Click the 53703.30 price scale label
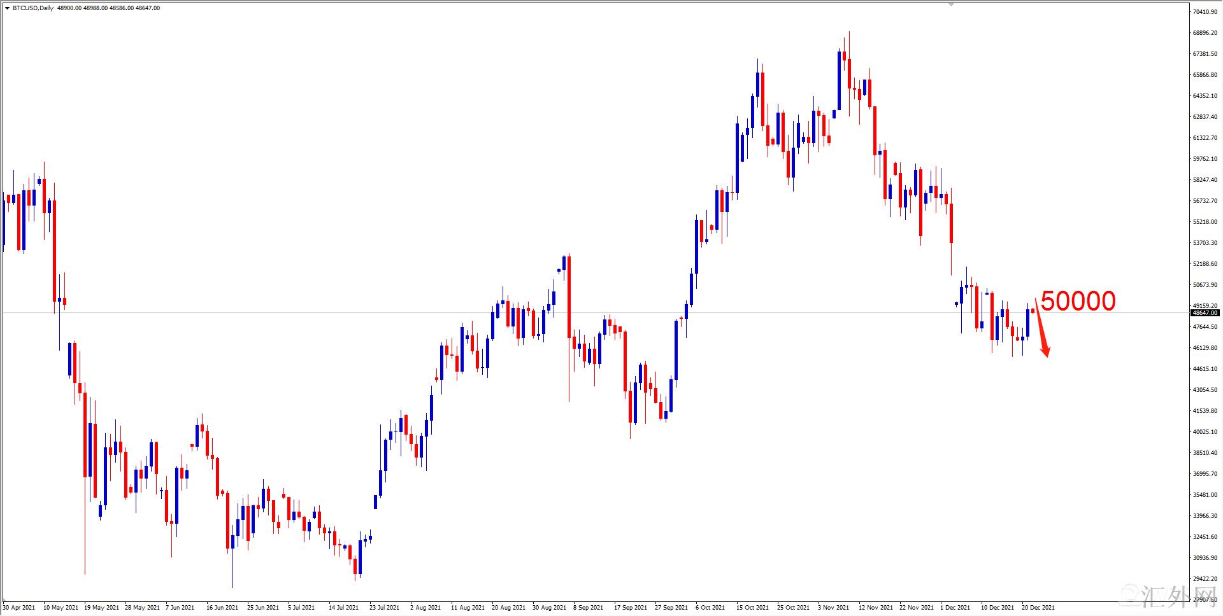 (x=1205, y=243)
